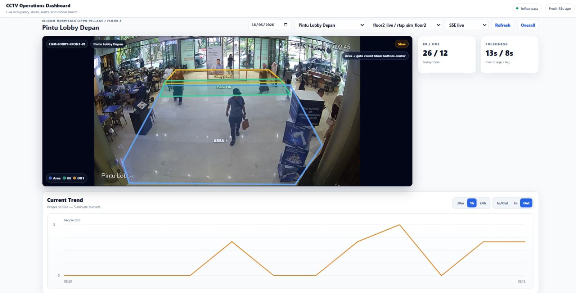This screenshot has height=293, width=576.
Task: Click the date field 18/06/2026
Action: [x=269, y=25]
